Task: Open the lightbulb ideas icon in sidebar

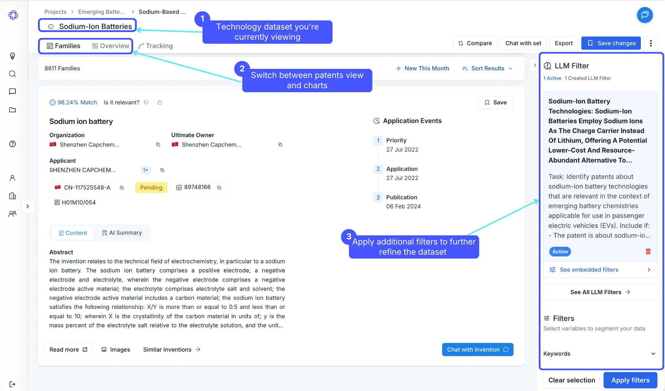Action: coord(12,56)
